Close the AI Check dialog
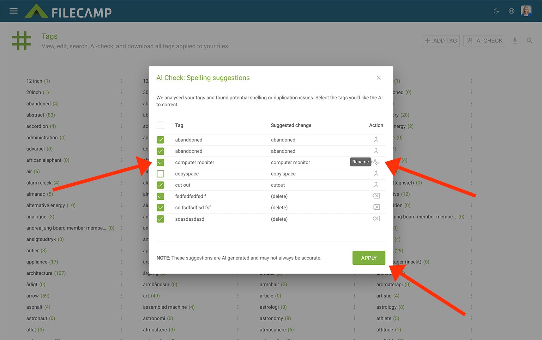The image size is (542, 340). coord(379,78)
